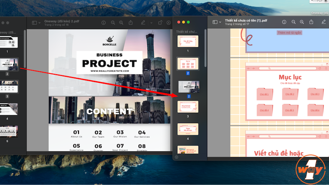Select the dragged Business Project thumbnail in Thiết kế sidebar
329x185 pixels.
pos(189,87)
